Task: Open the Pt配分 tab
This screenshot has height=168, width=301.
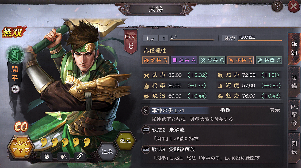Action: point(294,115)
